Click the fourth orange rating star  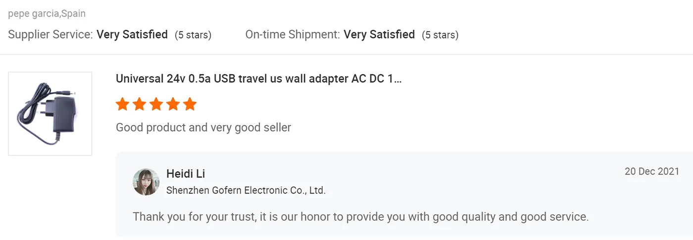173,104
